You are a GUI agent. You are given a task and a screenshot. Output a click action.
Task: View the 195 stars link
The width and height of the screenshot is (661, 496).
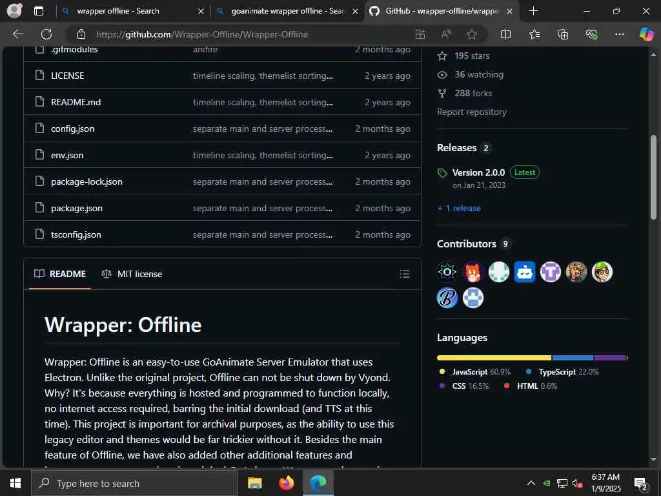tap(463, 56)
